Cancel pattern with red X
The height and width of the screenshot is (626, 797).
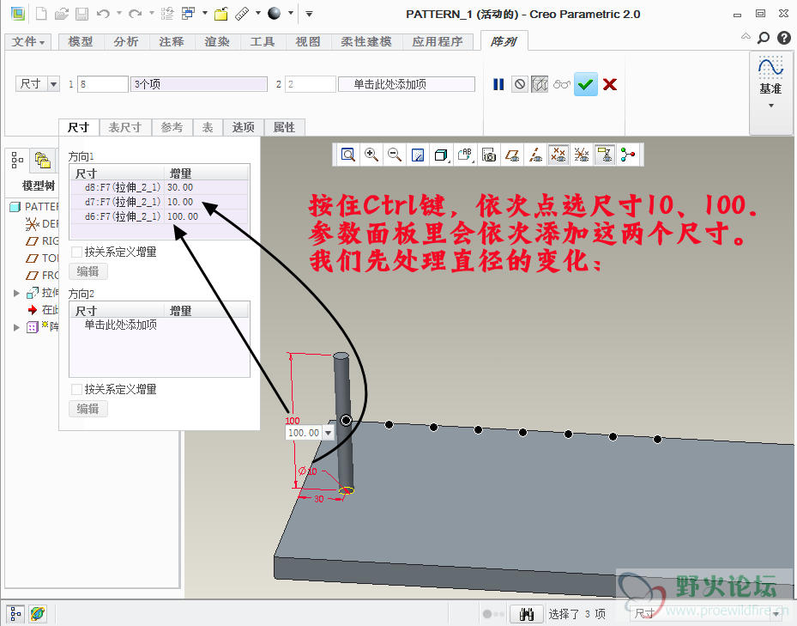pos(610,84)
